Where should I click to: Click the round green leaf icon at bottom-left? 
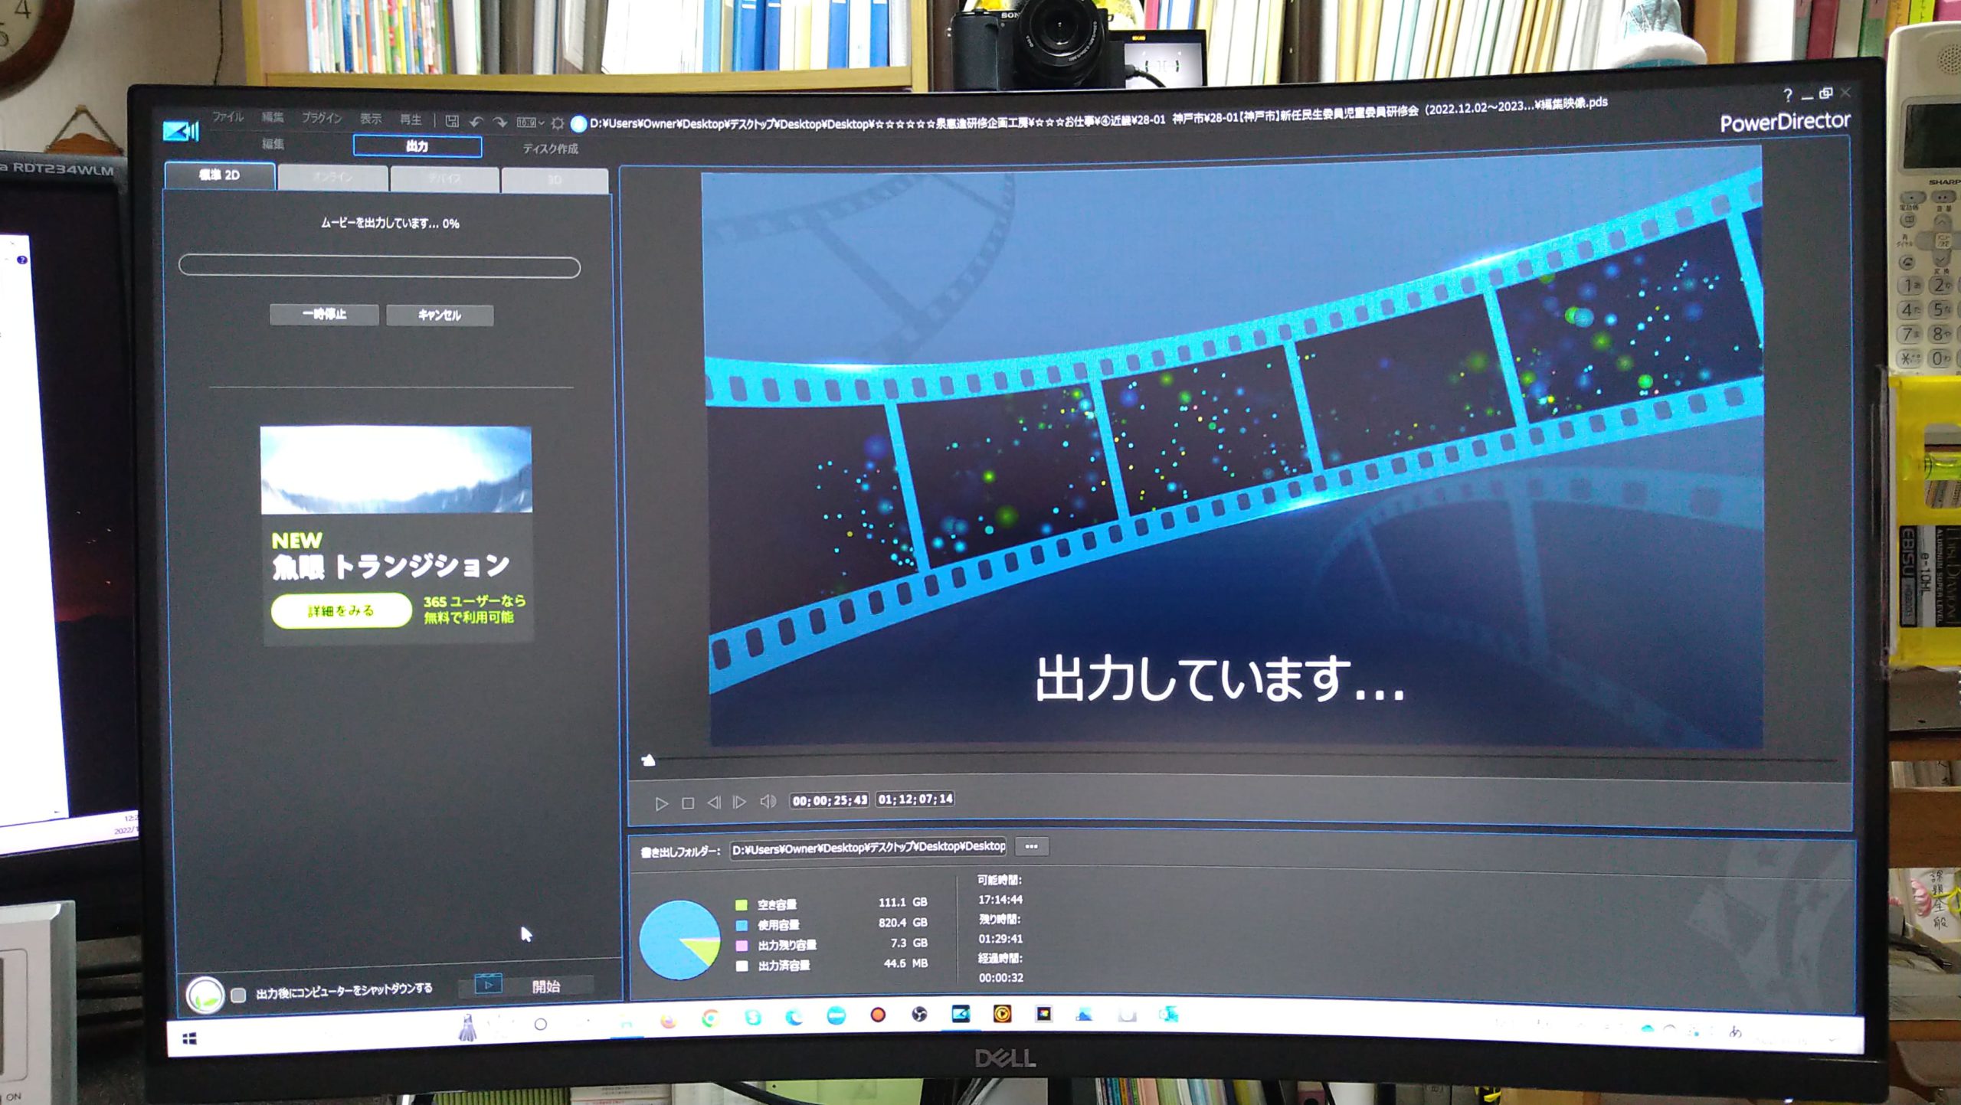click(x=205, y=995)
